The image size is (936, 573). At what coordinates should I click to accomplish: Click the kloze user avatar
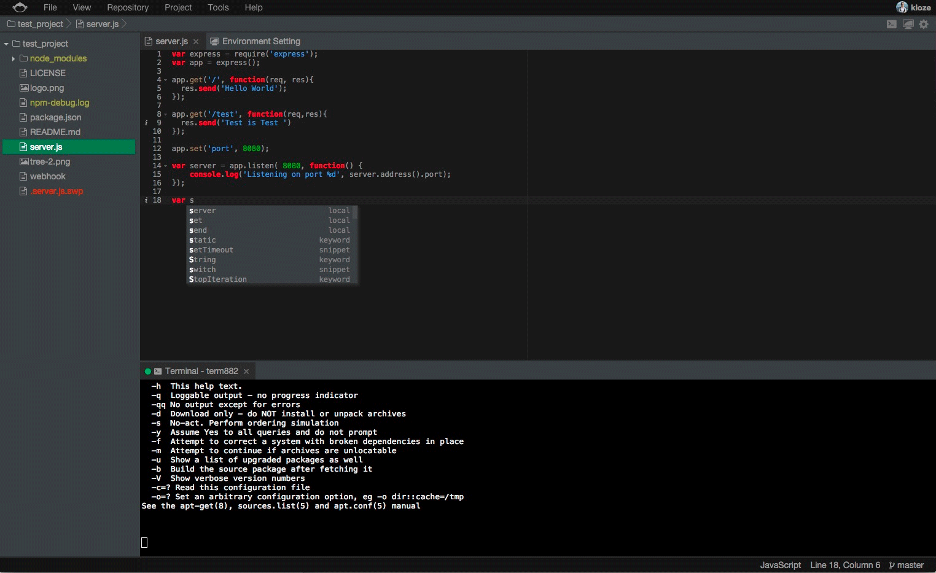coord(902,7)
